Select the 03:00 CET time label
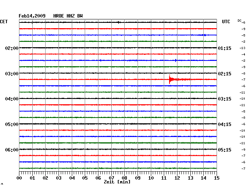 point(12,74)
